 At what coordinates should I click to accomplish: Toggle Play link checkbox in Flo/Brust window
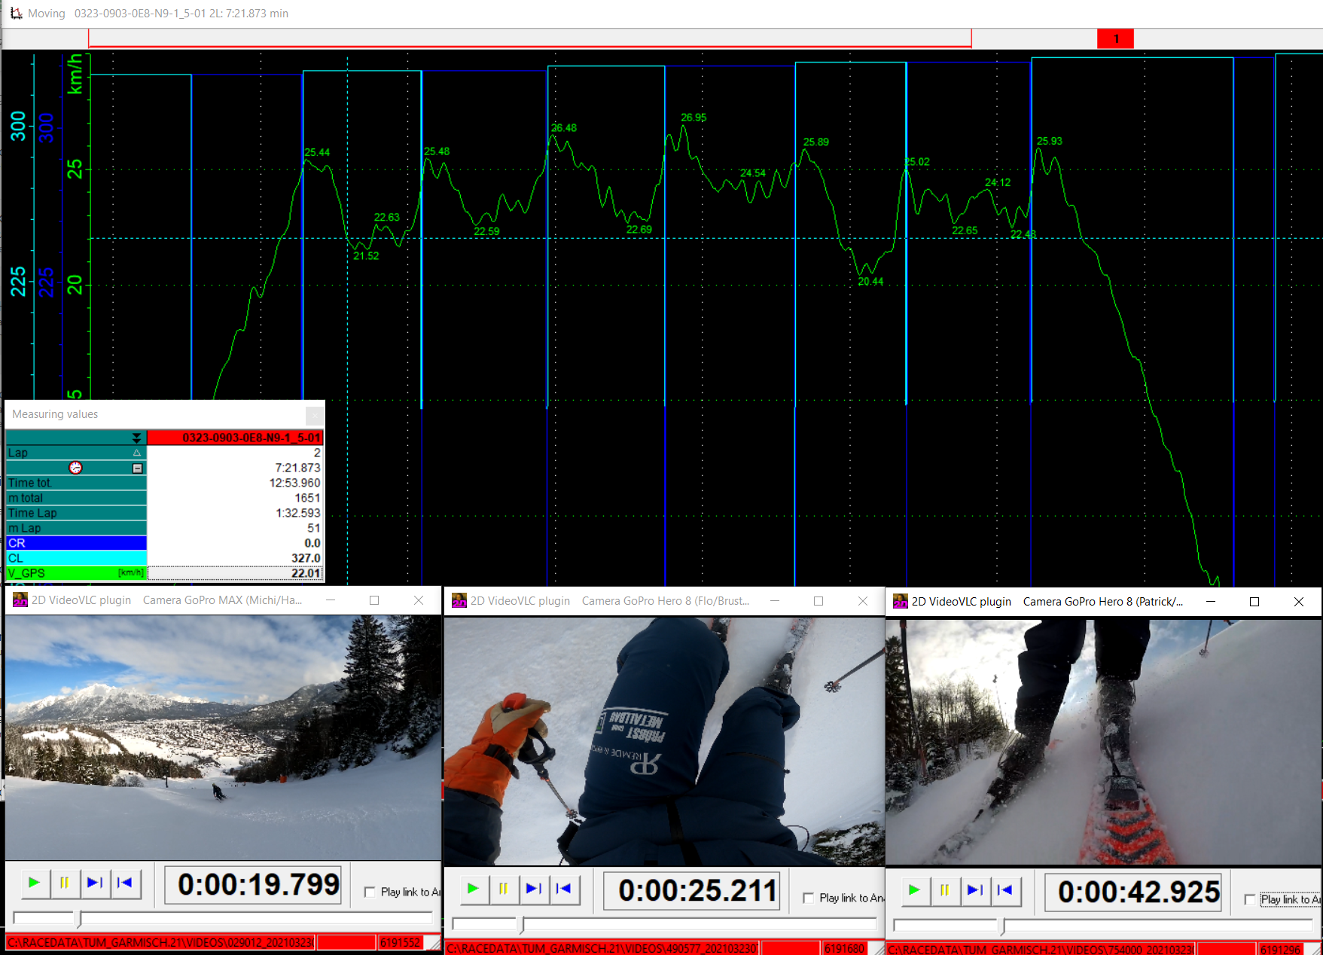808,898
